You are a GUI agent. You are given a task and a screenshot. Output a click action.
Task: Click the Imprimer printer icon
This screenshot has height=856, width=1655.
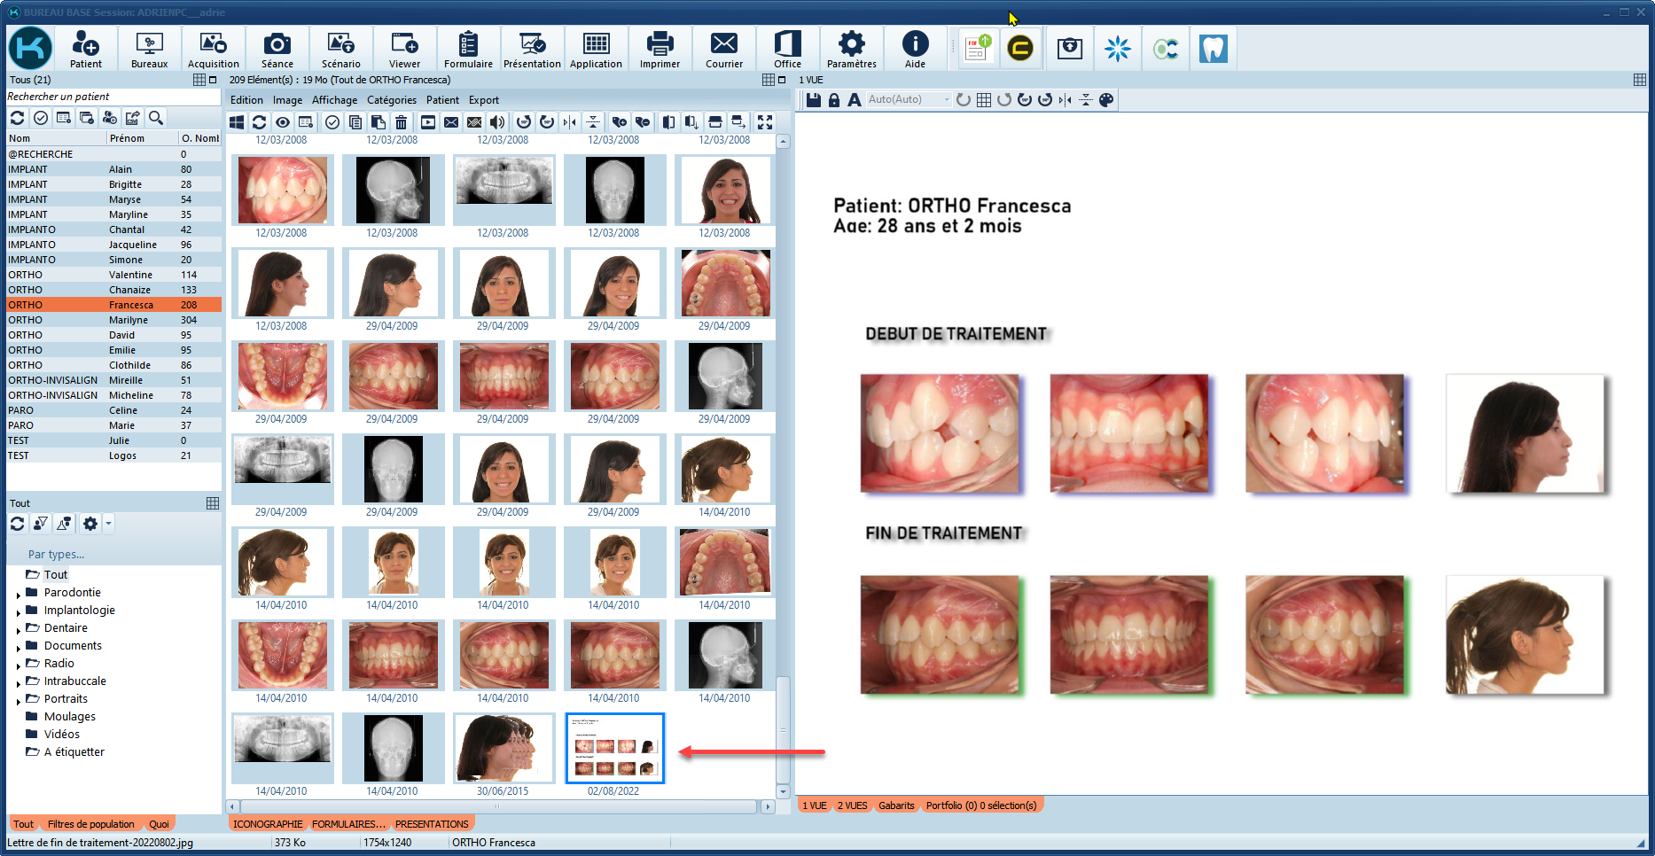point(660,49)
